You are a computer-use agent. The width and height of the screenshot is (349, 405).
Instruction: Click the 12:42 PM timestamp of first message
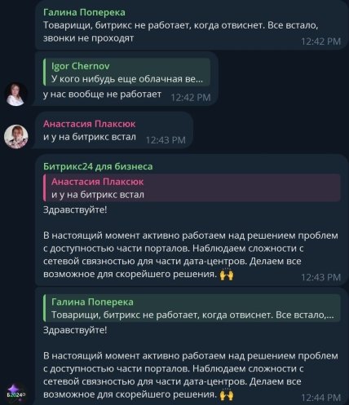[320, 42]
